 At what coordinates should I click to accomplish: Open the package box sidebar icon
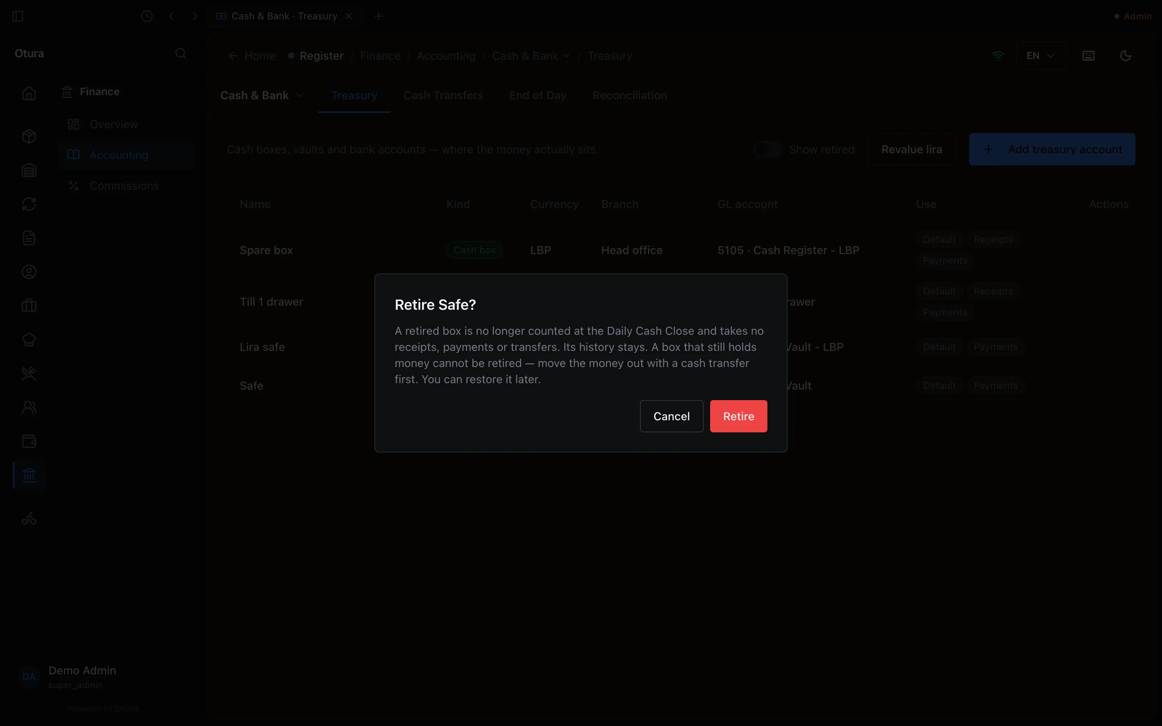tap(29, 136)
